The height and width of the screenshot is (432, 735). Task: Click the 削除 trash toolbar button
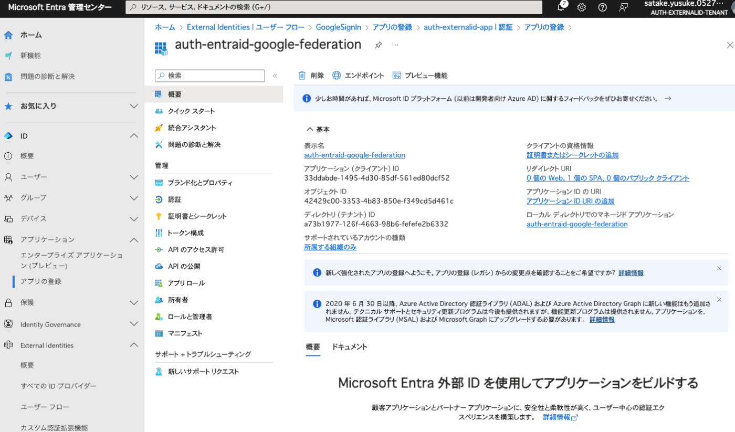pos(311,76)
